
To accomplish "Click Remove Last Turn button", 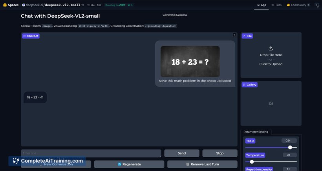I will click(202, 164).
